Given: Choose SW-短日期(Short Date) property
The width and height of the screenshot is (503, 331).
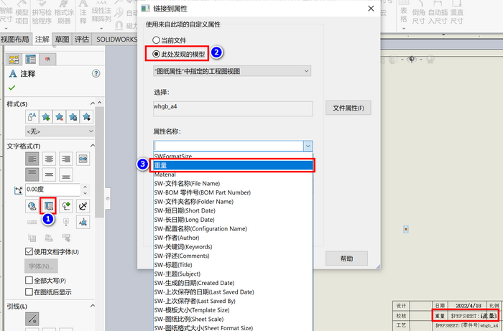Looking at the screenshot, I should point(234,211).
